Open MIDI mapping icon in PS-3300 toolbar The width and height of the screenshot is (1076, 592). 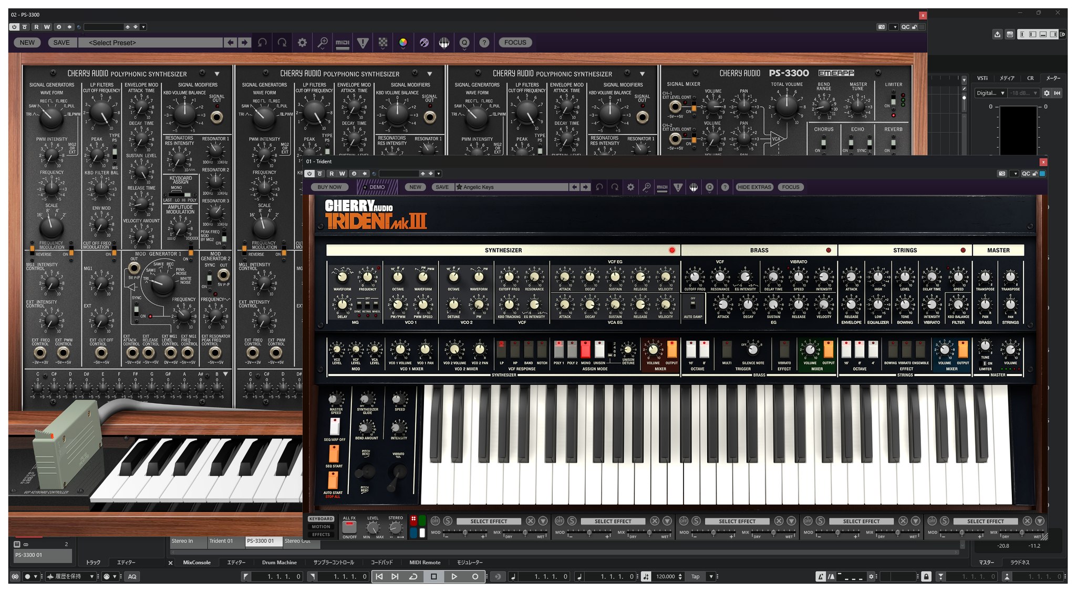tap(343, 43)
